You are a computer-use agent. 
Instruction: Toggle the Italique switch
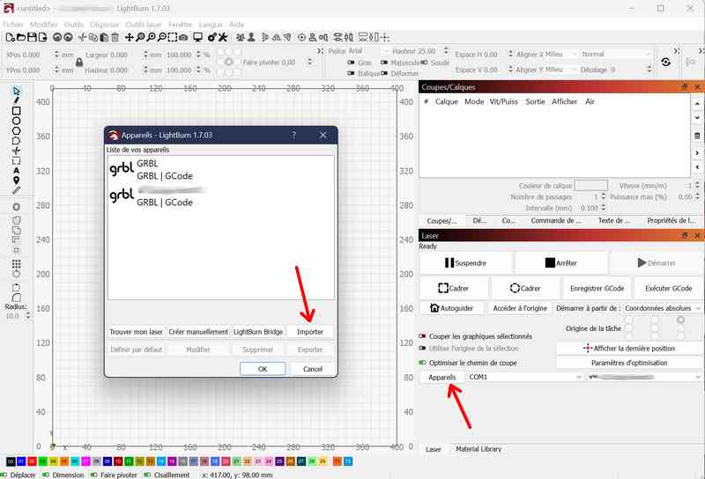click(352, 73)
